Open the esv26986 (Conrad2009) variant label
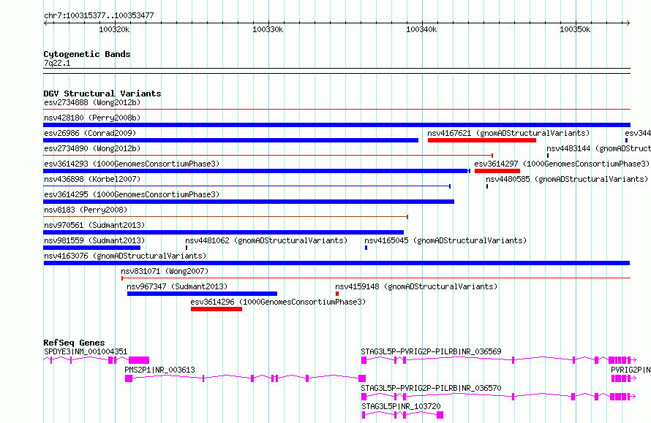The height and width of the screenshot is (423, 651). tap(90, 133)
